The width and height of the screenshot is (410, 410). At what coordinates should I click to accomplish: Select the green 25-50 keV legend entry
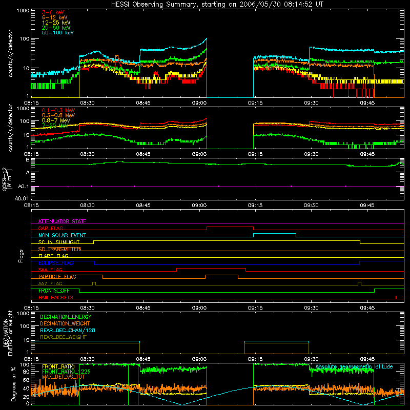coord(56,28)
